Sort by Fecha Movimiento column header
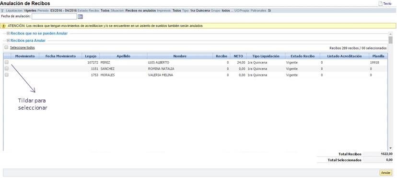 (60, 56)
